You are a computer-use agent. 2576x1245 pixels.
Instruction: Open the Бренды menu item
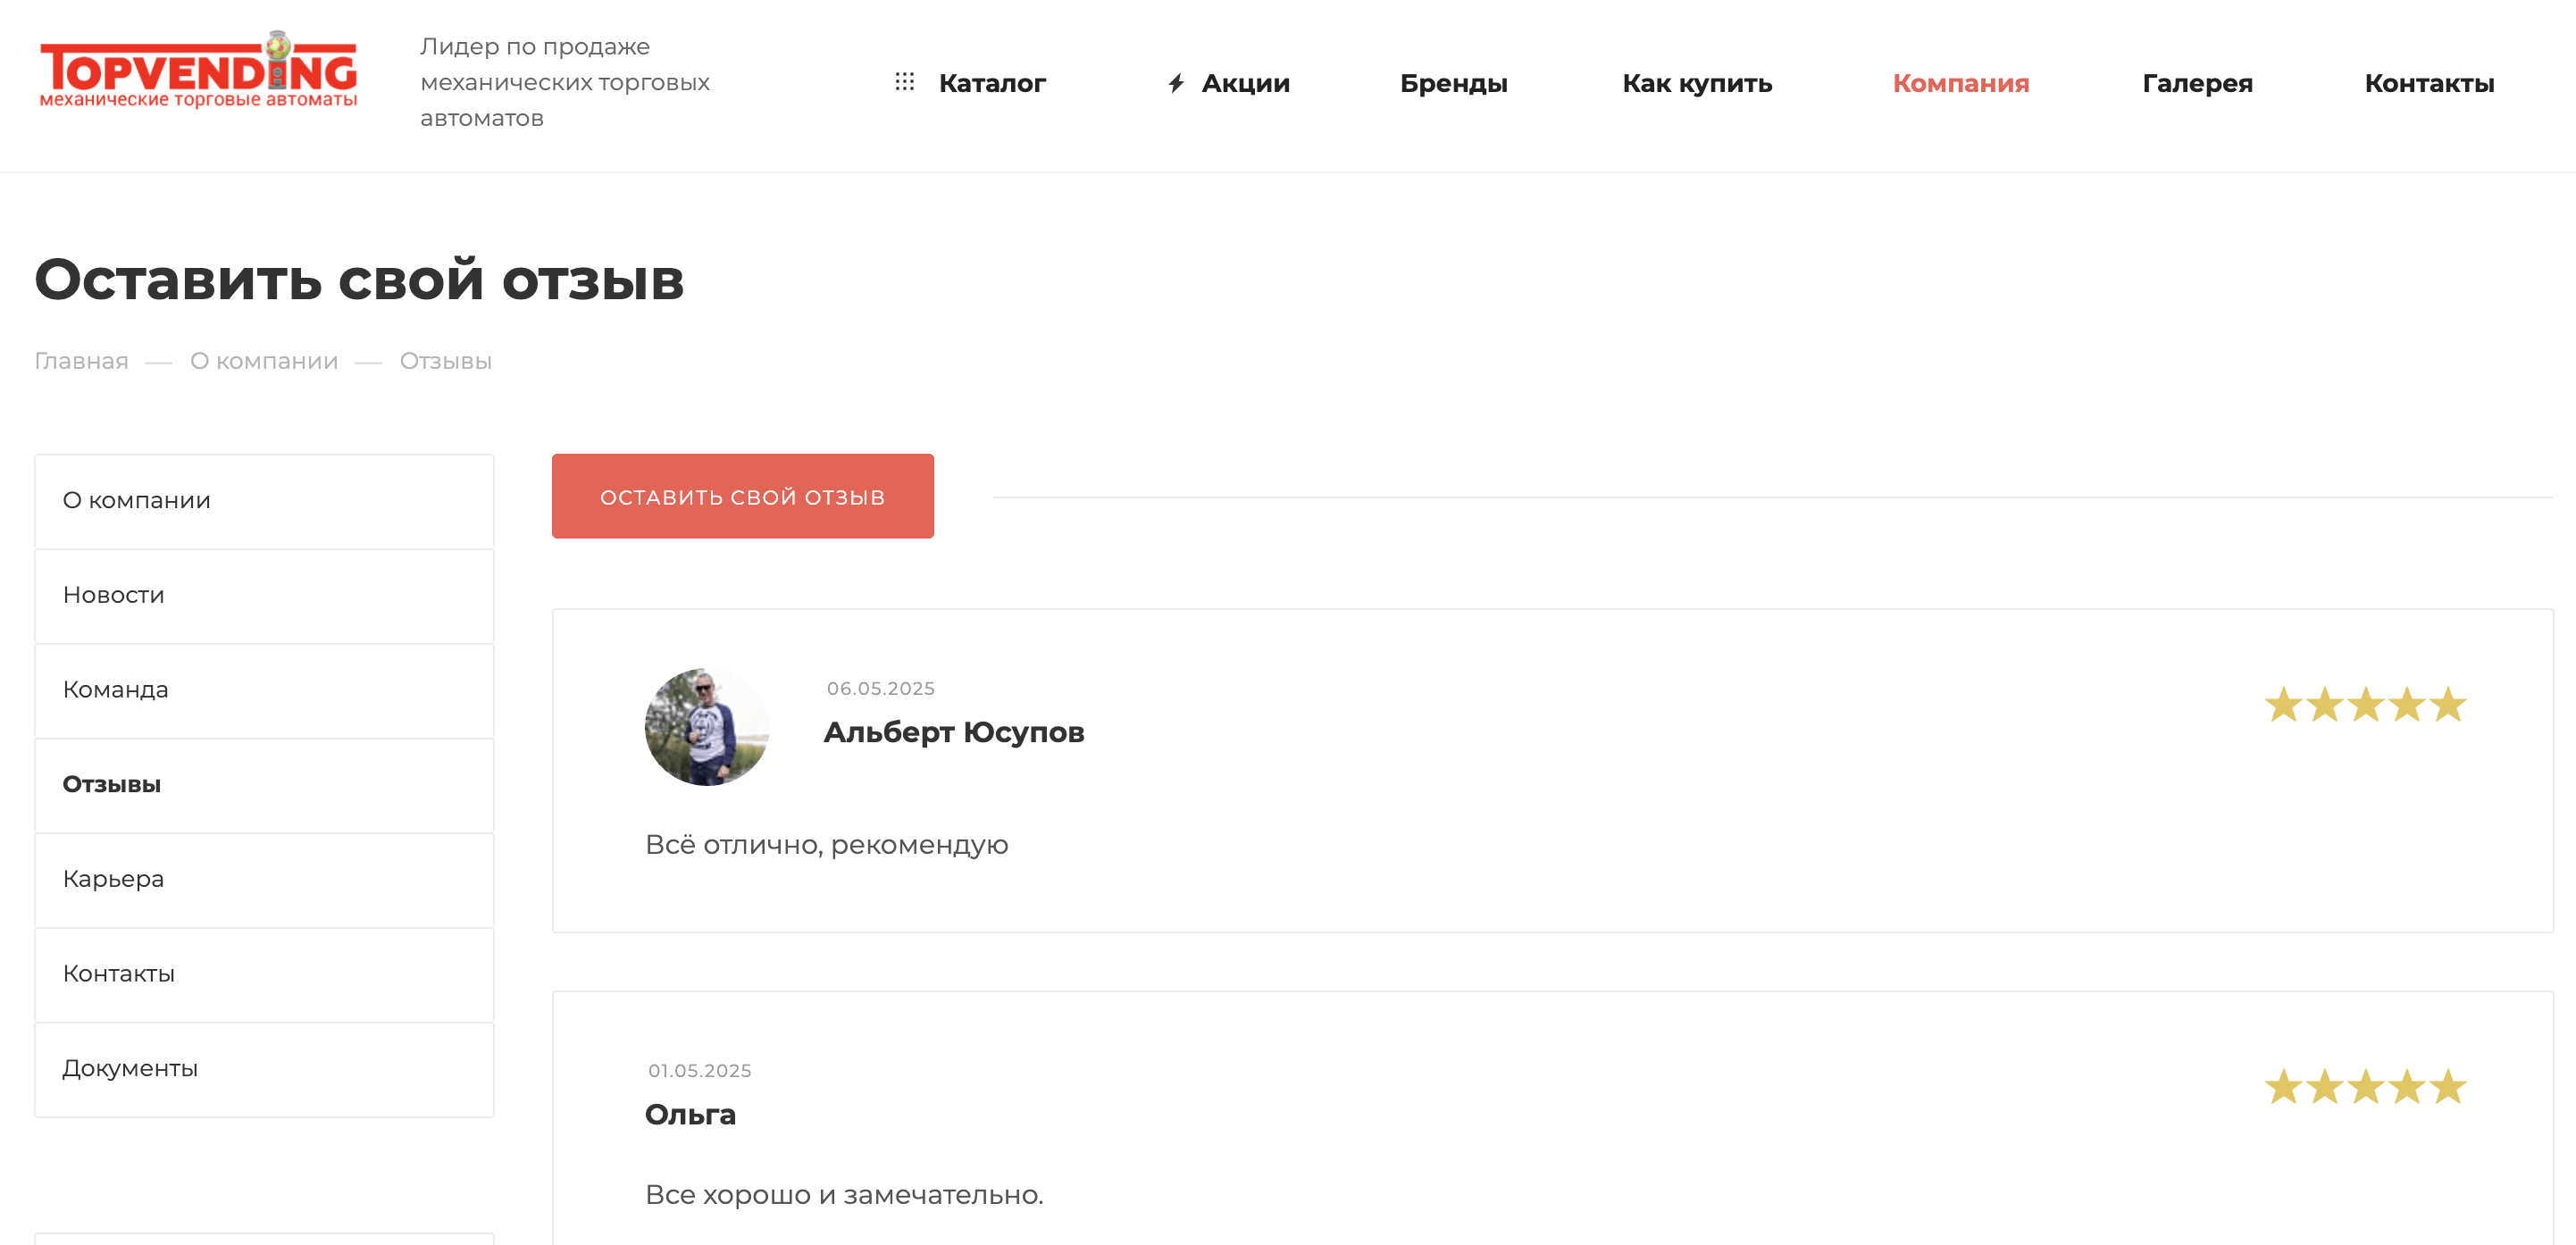tap(1453, 83)
